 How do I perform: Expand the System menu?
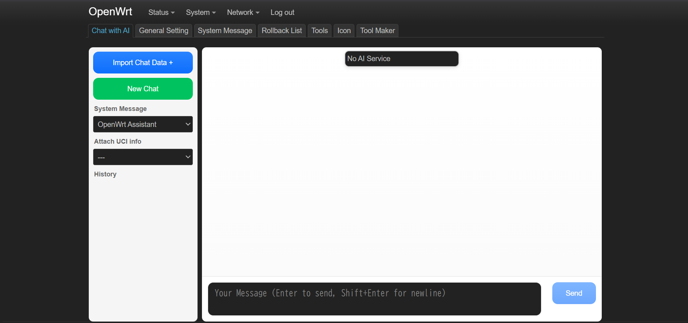point(200,12)
